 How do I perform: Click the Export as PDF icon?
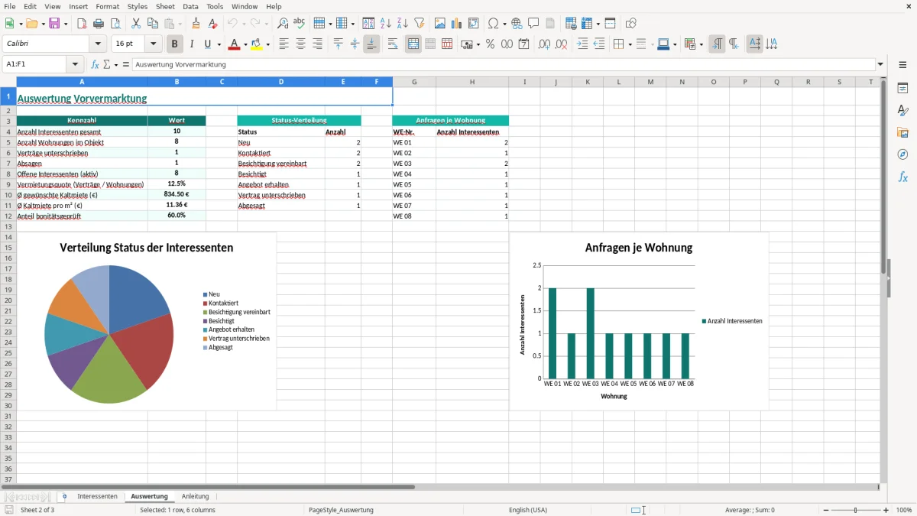click(x=82, y=24)
